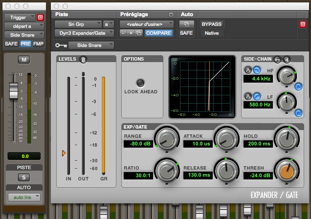Screen dimensions: 311x219
Task: Click the Trigger send target red icon
Action: coord(40,18)
